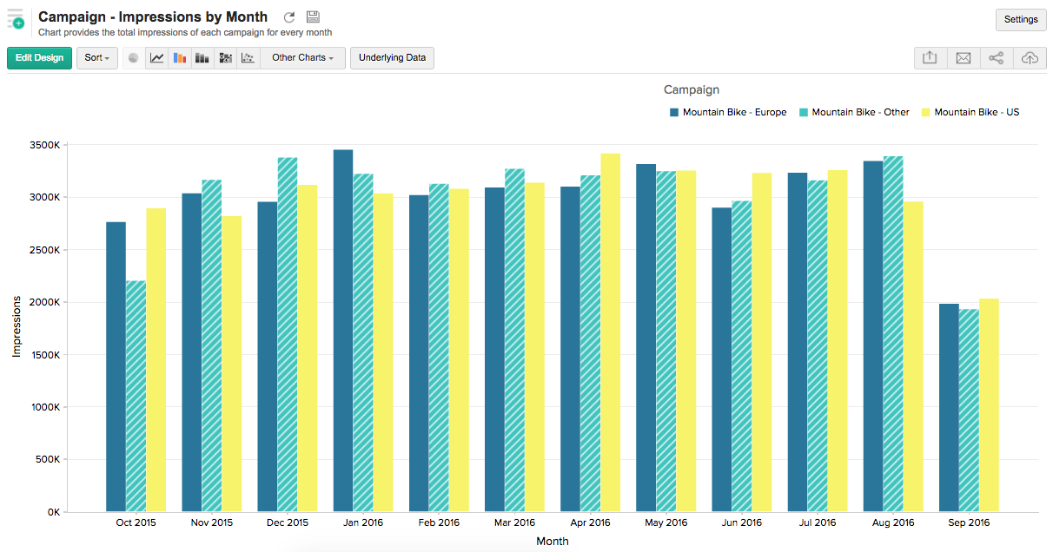Choose the stacked bar chart icon

pyautogui.click(x=202, y=58)
